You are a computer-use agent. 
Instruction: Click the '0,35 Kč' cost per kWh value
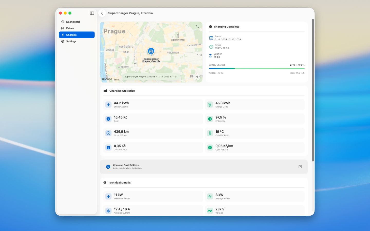120,146
